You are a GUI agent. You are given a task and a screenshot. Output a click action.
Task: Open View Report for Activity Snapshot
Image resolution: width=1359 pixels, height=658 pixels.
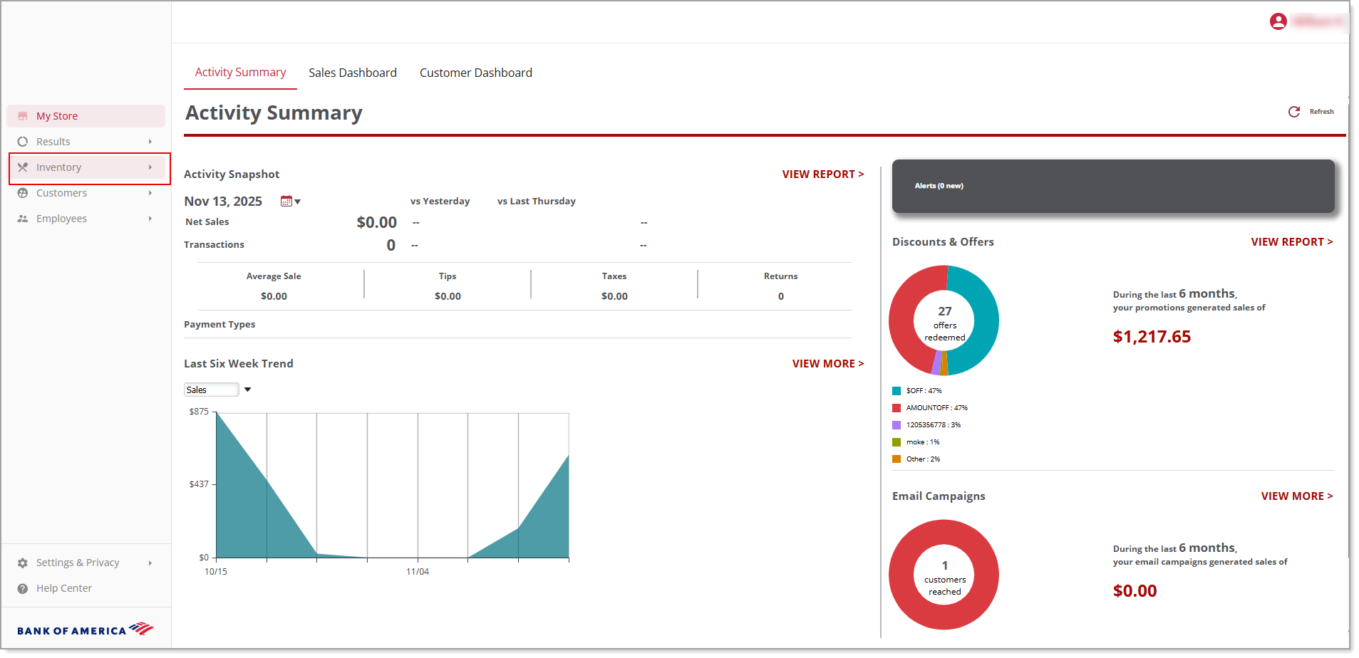tap(822, 174)
